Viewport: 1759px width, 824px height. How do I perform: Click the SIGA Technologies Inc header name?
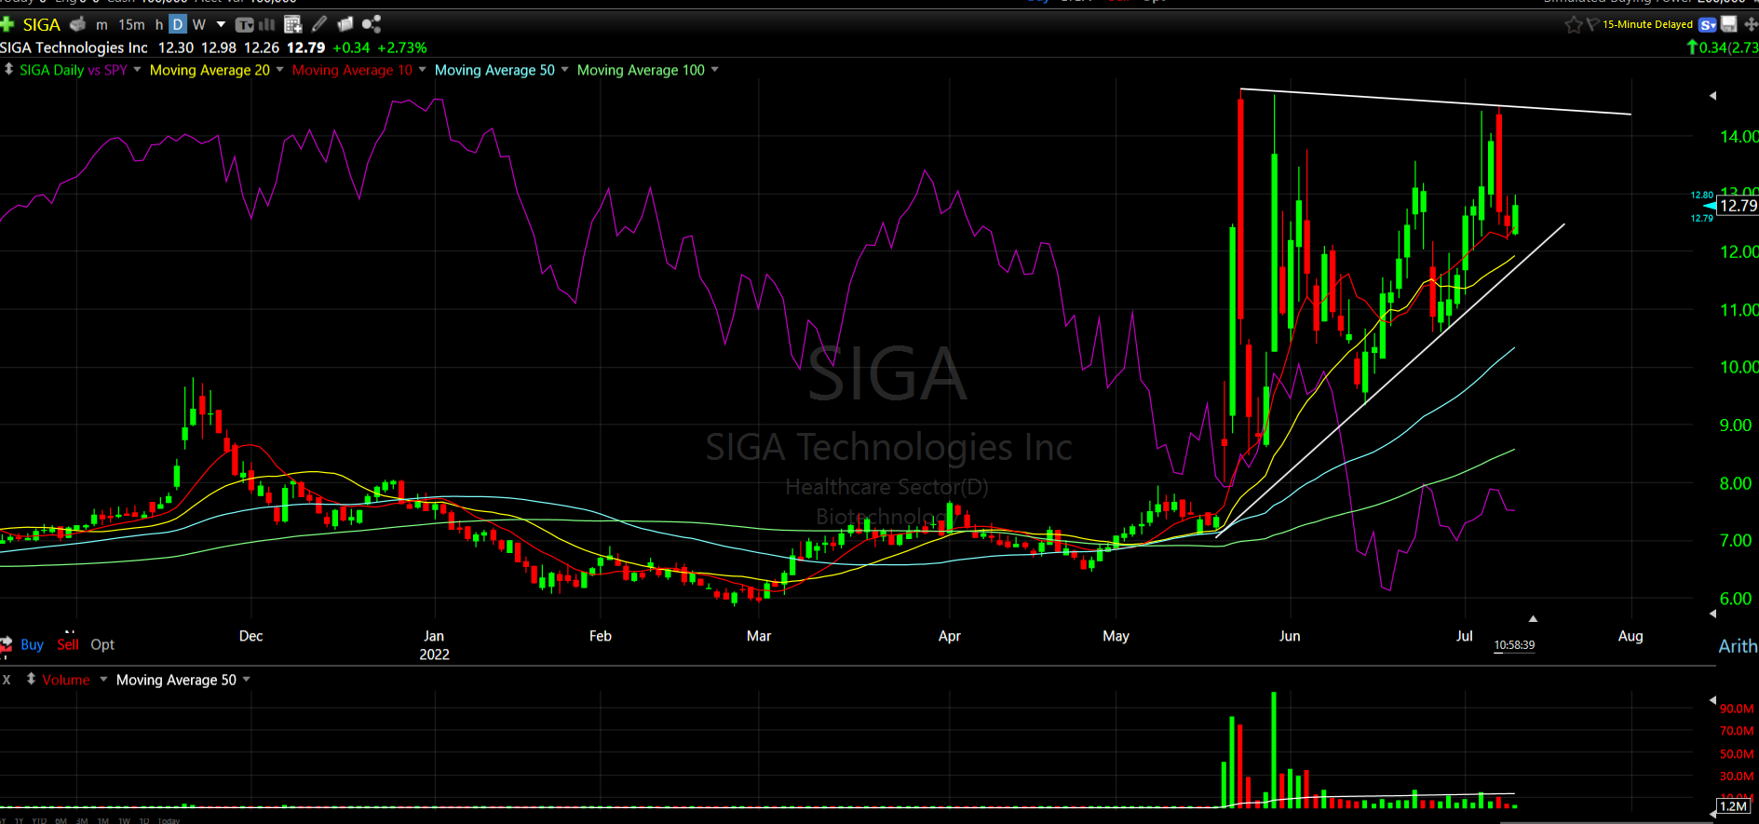point(74,47)
